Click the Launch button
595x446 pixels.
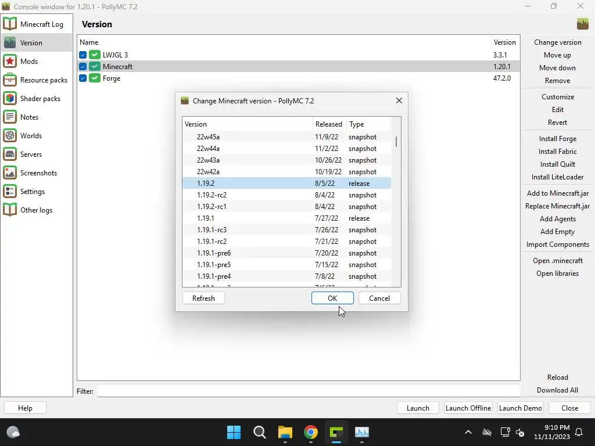(x=418, y=408)
